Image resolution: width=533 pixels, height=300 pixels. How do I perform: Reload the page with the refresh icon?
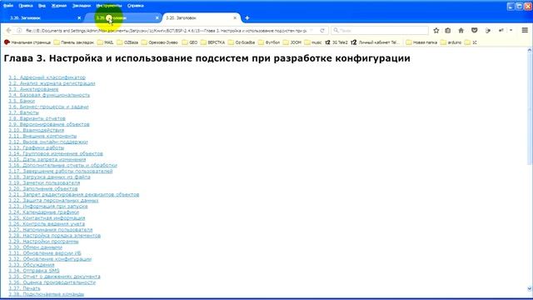(x=322, y=31)
